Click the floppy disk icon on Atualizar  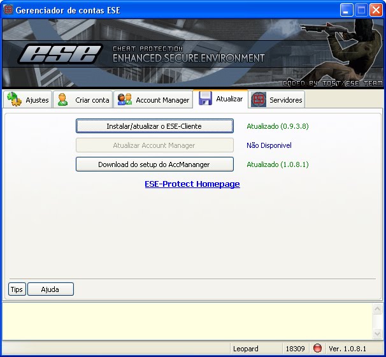click(x=205, y=99)
